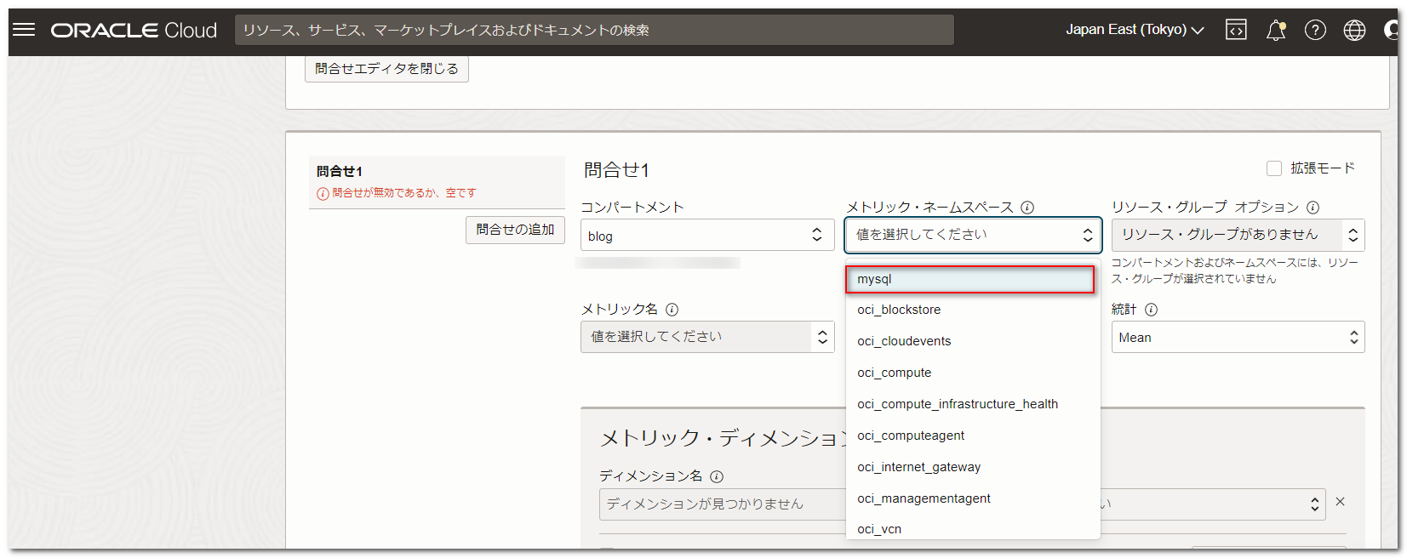Open the コンパートメント dropdown showing blog
The width and height of the screenshot is (1407, 558).
click(707, 235)
